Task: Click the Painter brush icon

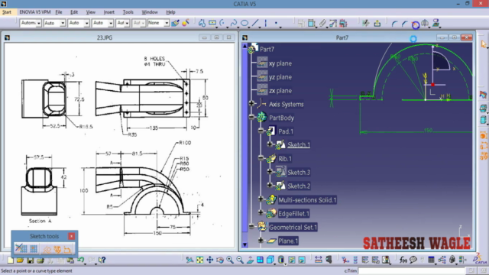Action: [x=175, y=23]
